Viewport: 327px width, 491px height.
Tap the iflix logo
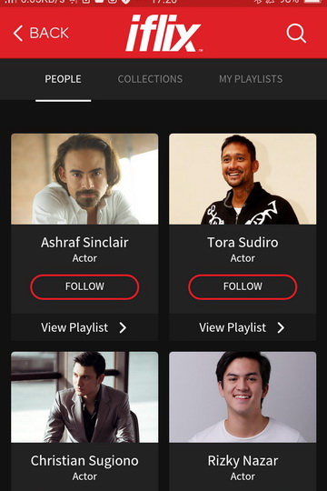point(164,33)
